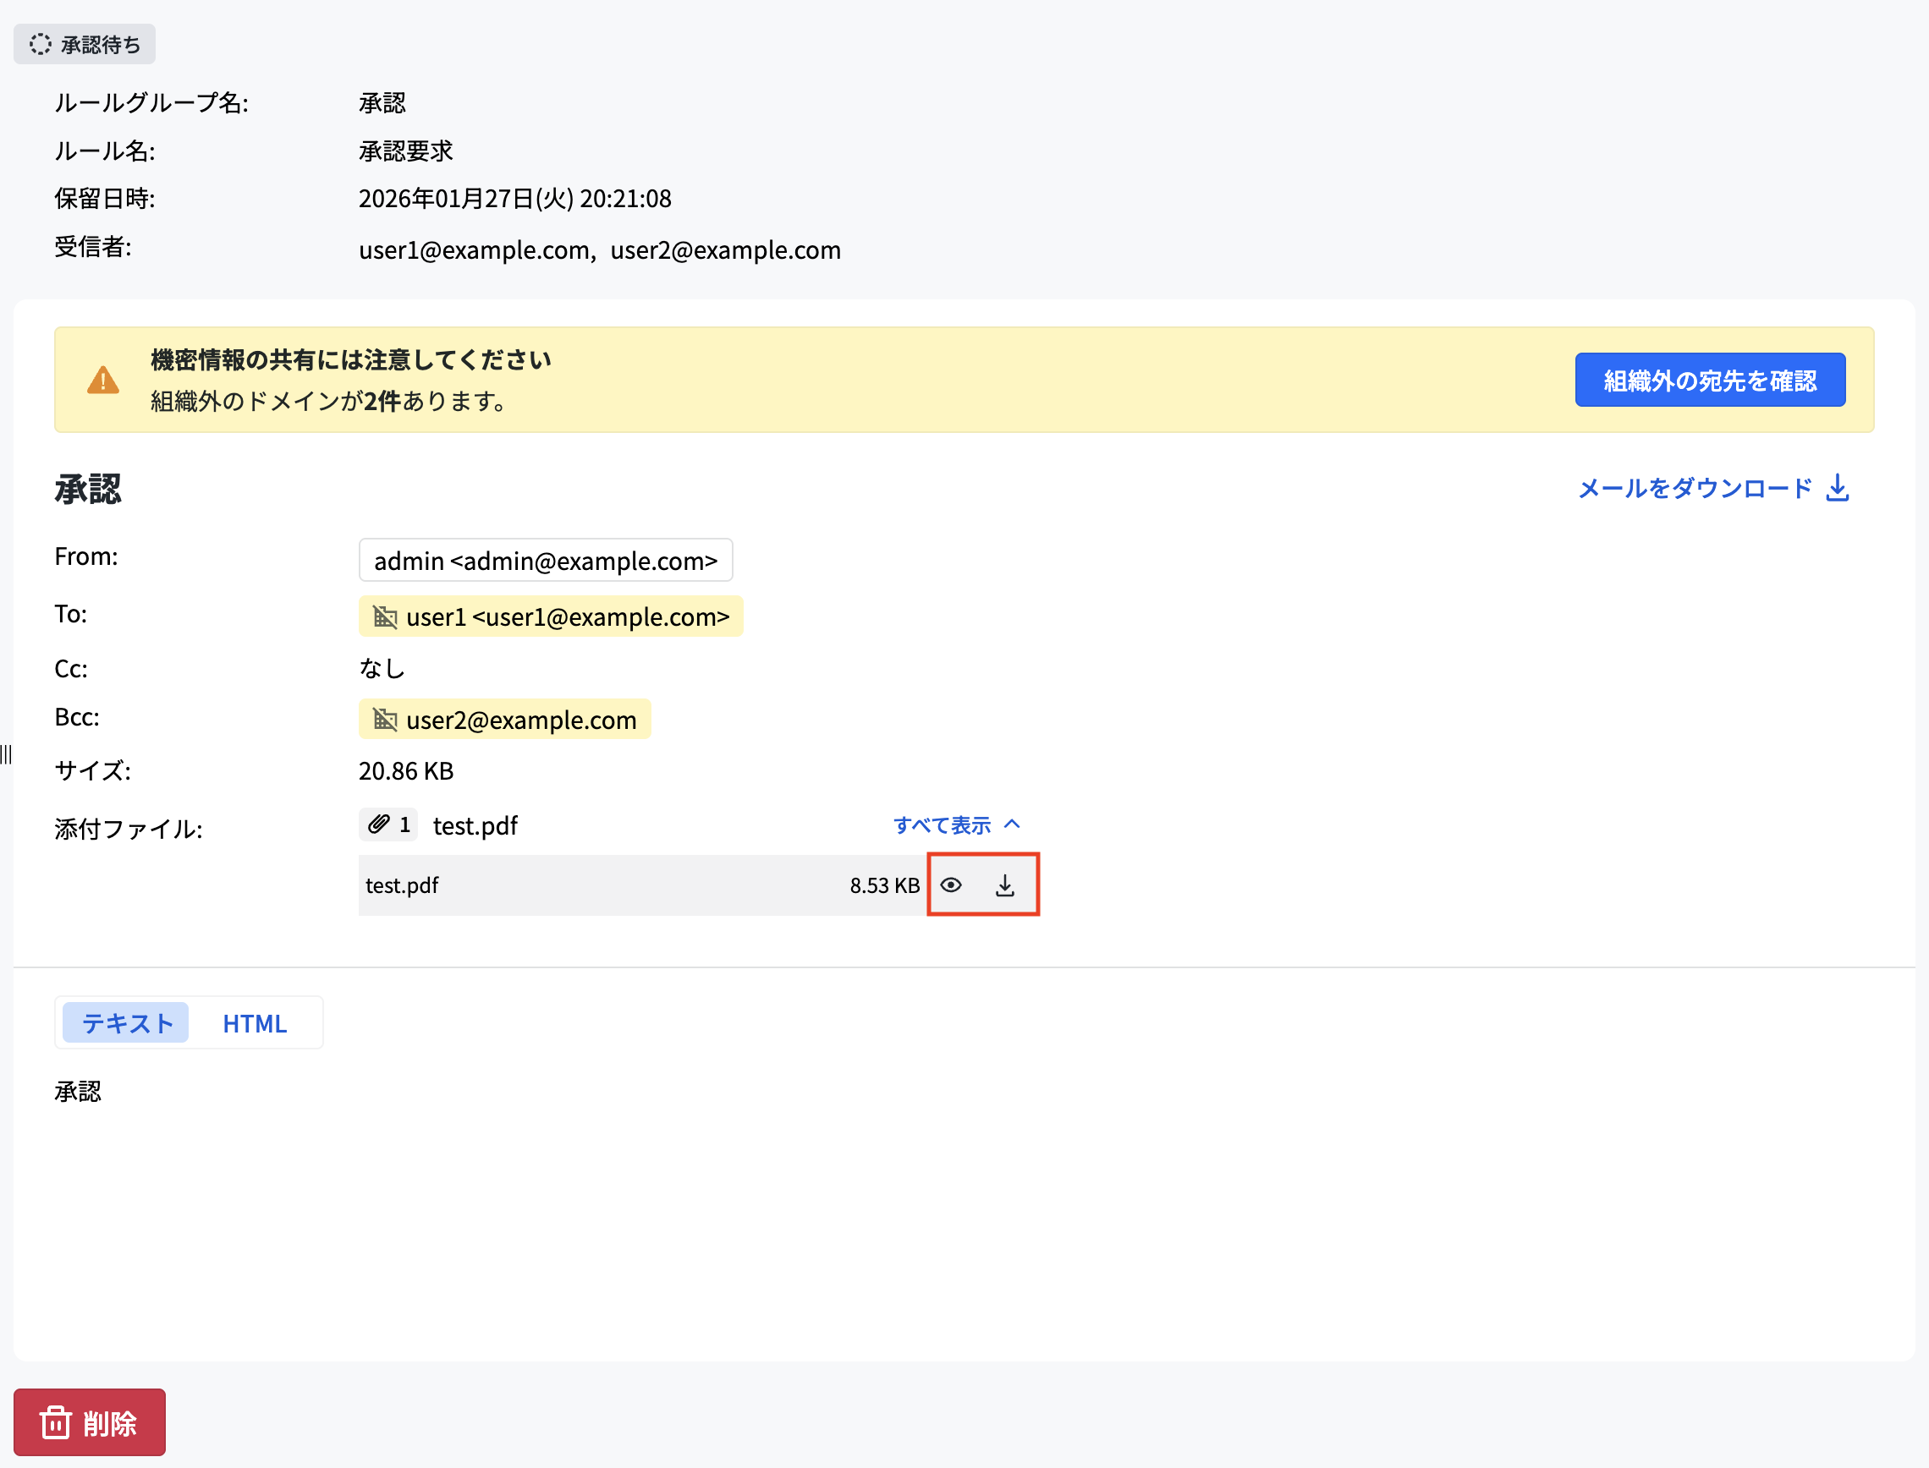Click 組織外の宛先を確認 button

click(x=1710, y=381)
